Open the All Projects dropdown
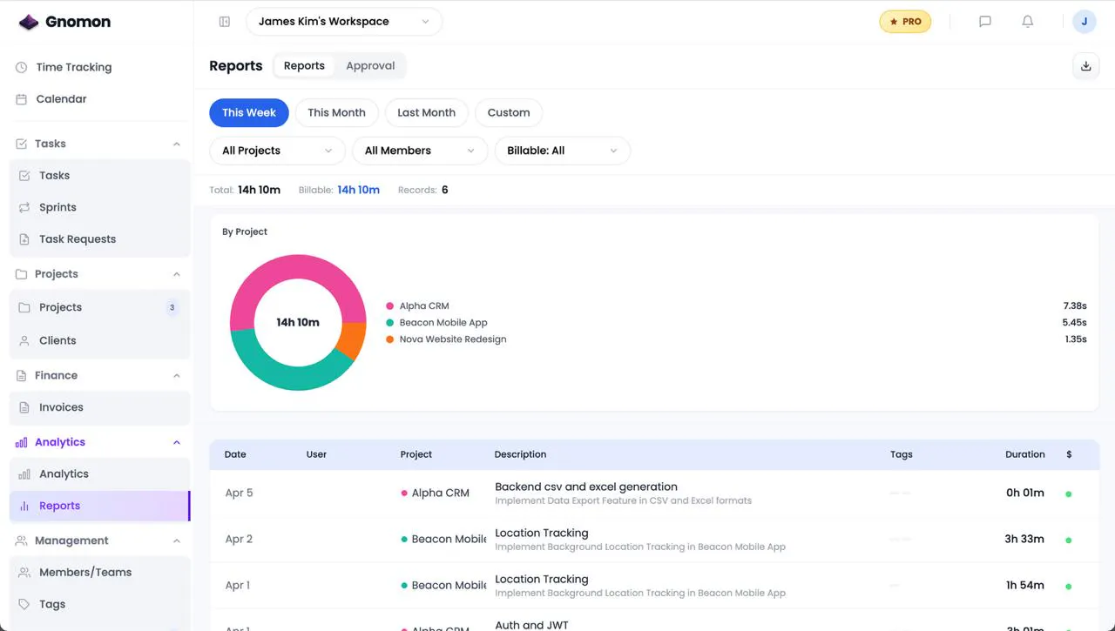 (277, 151)
